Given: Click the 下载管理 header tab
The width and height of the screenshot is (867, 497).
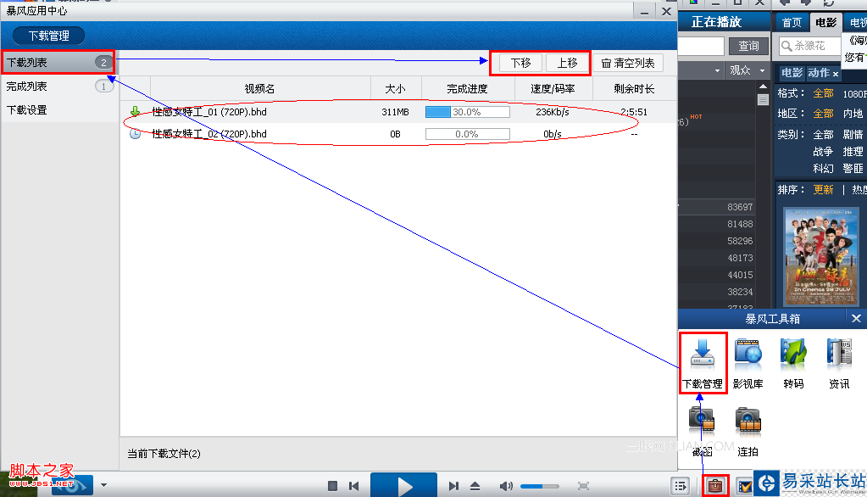Looking at the screenshot, I should [48, 36].
